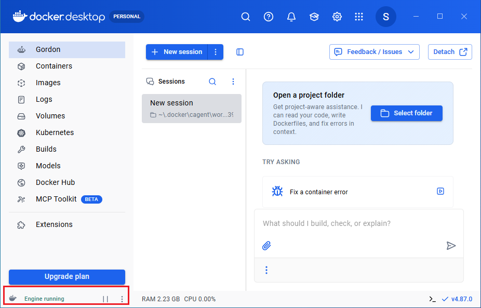Open Models section
481x308 pixels.
coord(67,166)
